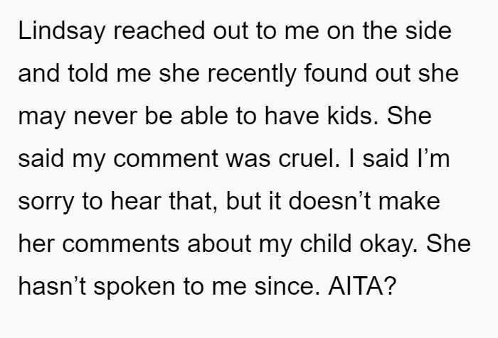498x338 pixels.
Task: Click the word "doesn't" in the fifth line
Action: (x=329, y=200)
